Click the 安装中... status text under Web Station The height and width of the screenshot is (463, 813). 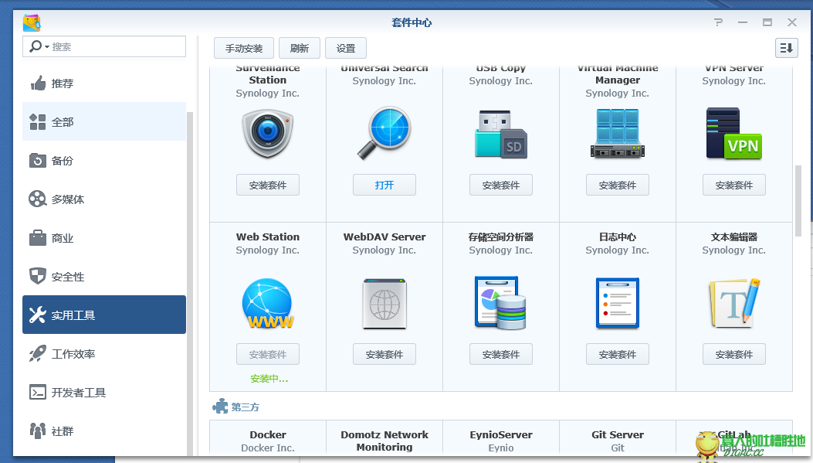point(269,379)
